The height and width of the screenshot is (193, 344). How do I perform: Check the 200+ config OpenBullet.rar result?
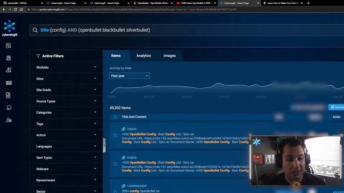pyautogui.click(x=116, y=192)
